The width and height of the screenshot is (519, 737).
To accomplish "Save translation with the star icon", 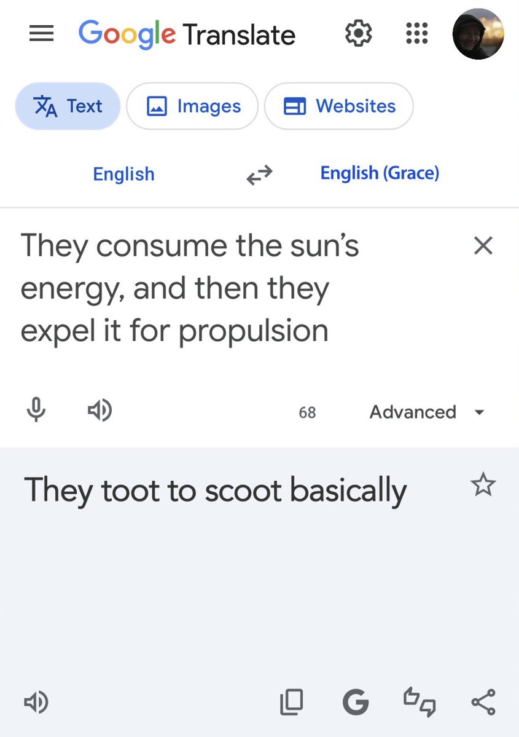I will pyautogui.click(x=483, y=485).
